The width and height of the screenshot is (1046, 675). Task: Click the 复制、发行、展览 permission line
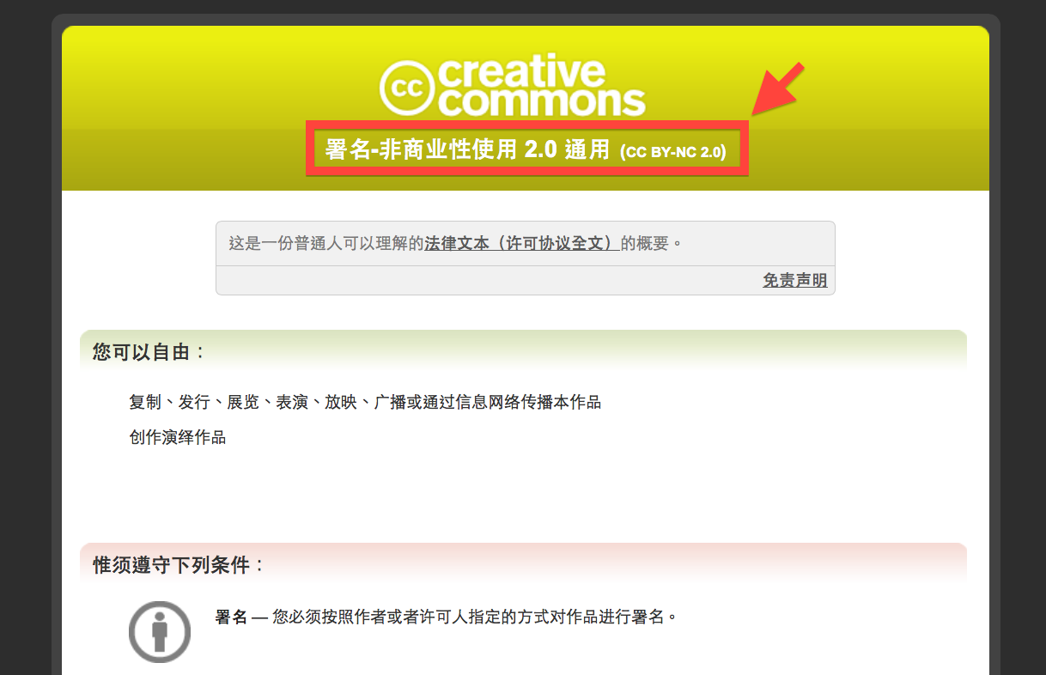(365, 402)
